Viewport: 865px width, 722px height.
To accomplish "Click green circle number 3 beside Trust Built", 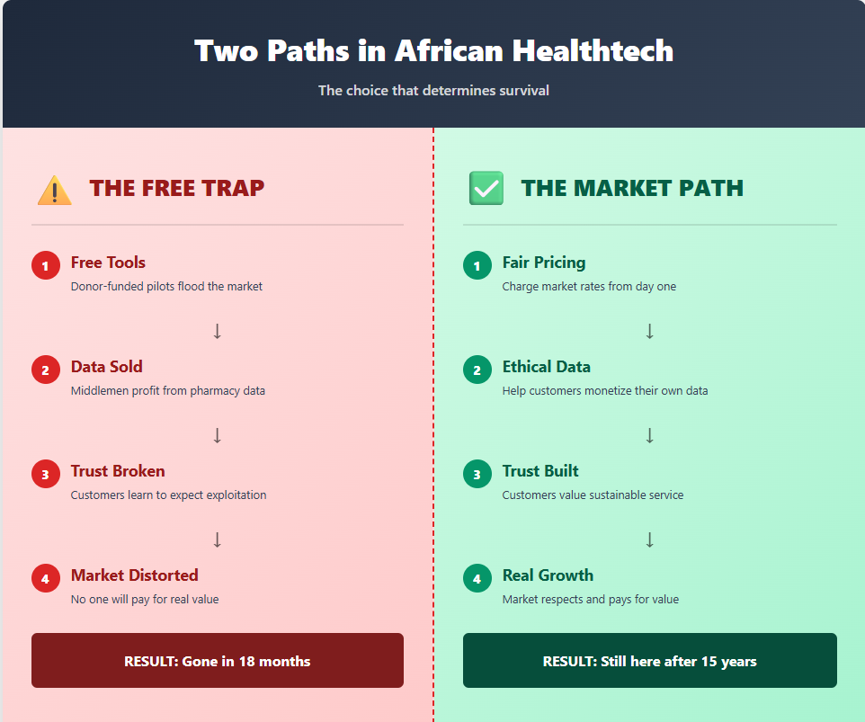I will tap(477, 474).
